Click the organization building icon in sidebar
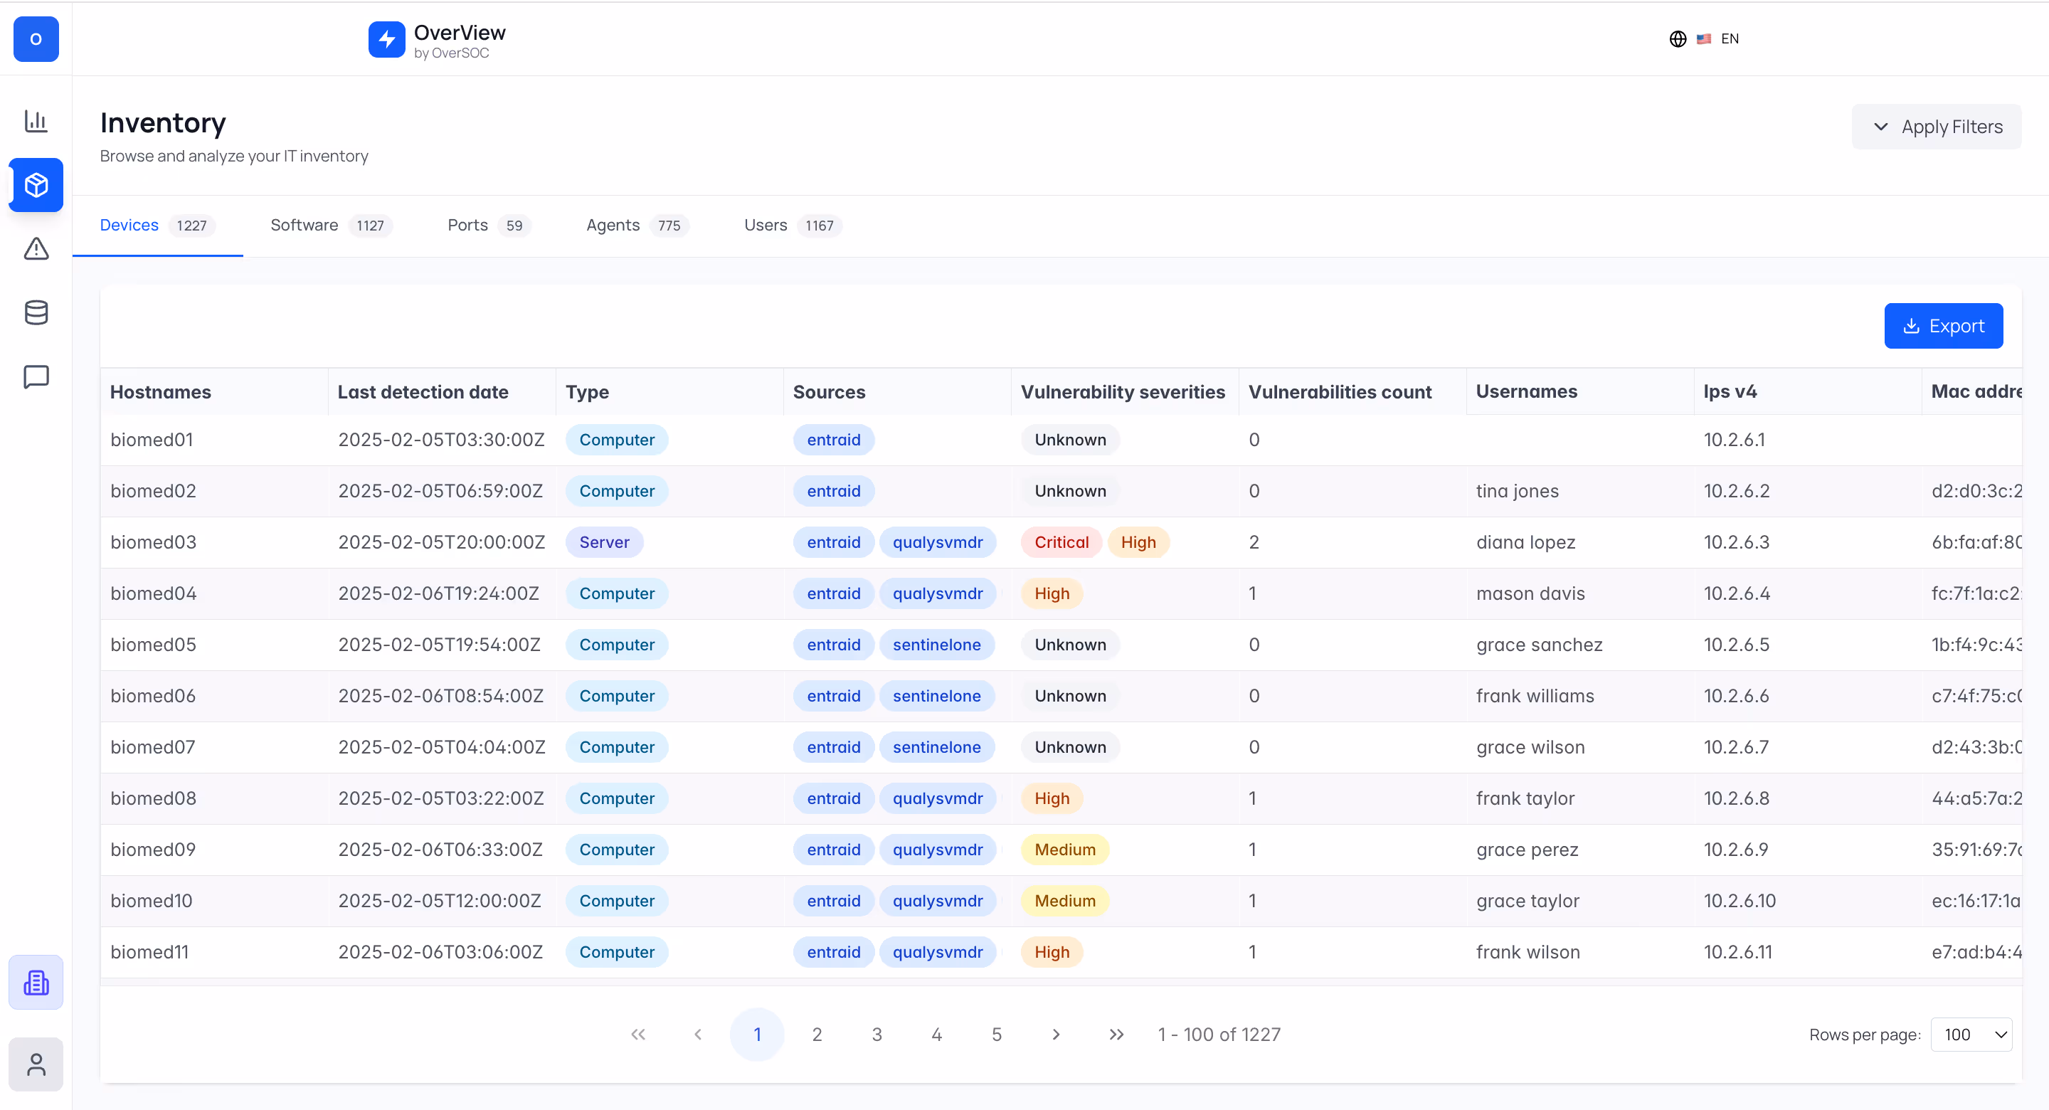This screenshot has height=1110, width=2049. click(x=36, y=983)
